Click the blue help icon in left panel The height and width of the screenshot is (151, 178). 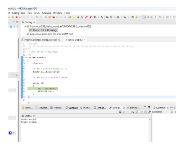click(x=10, y=133)
